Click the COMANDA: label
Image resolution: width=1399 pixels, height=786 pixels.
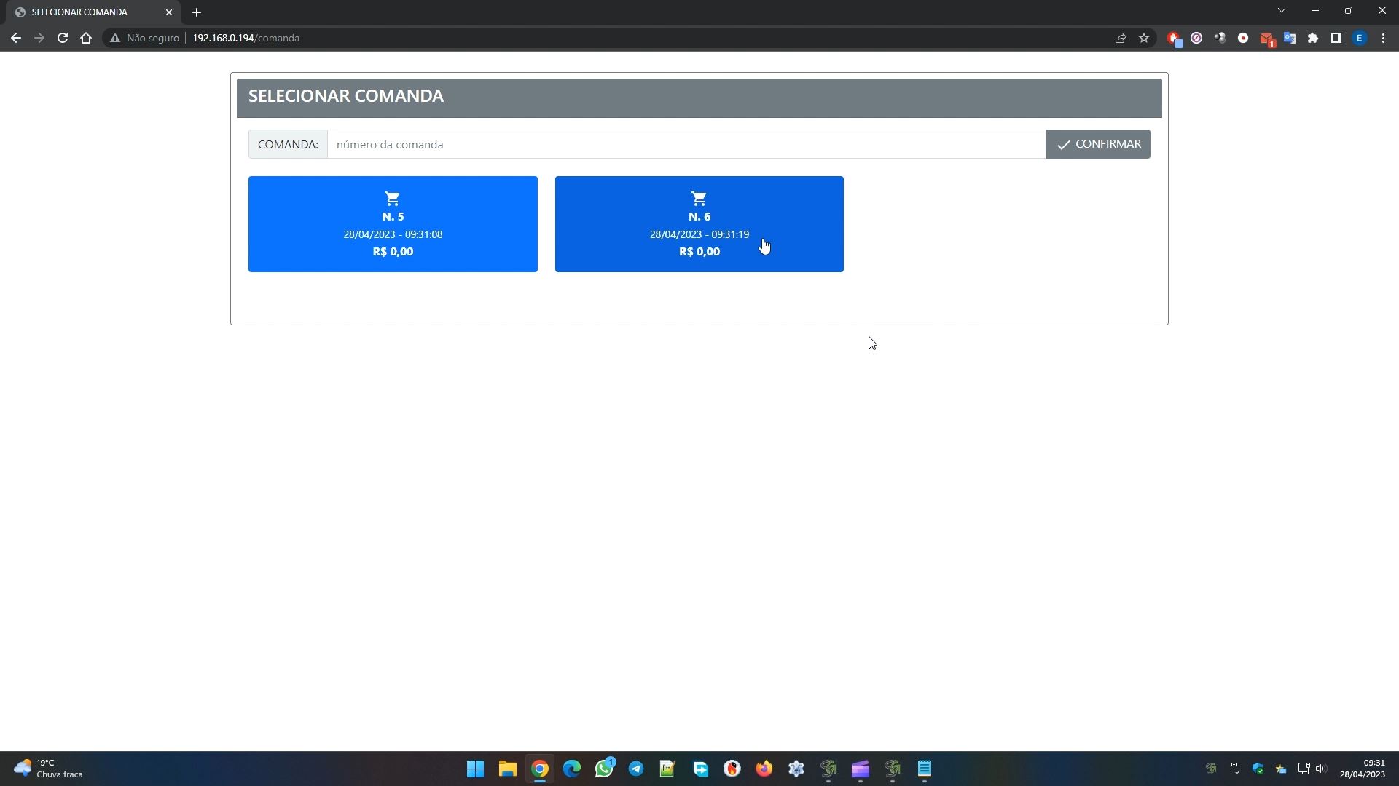288,144
